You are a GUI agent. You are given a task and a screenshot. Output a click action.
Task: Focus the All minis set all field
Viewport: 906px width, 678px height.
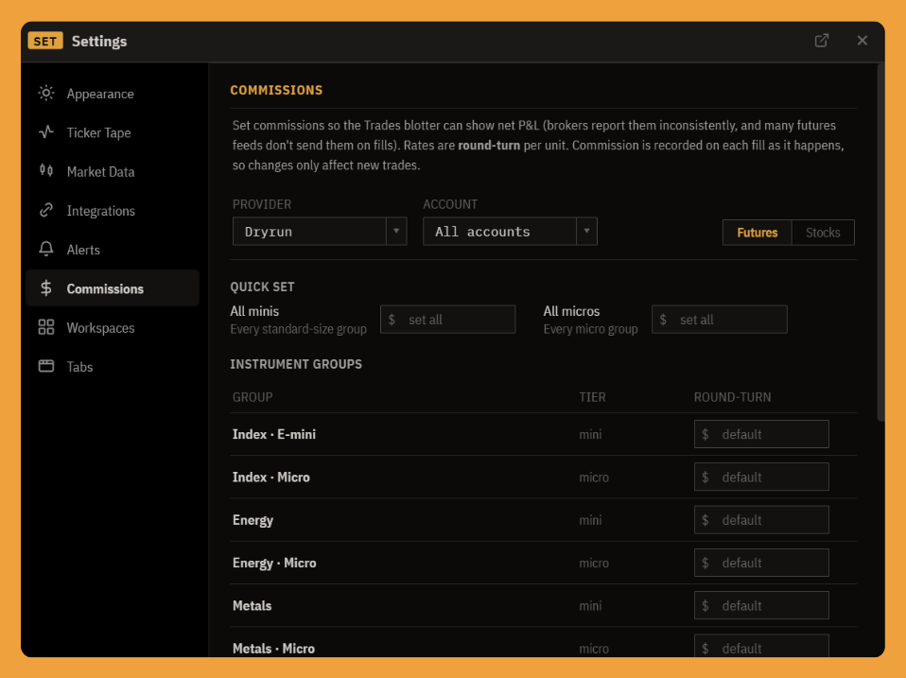[x=448, y=320]
